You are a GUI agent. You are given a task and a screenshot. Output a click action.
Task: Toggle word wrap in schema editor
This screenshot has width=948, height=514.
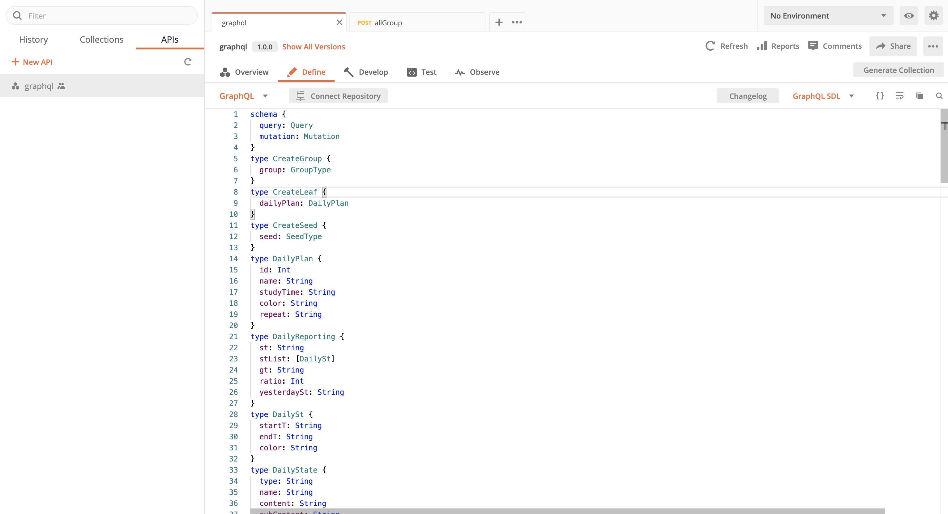pyautogui.click(x=900, y=96)
